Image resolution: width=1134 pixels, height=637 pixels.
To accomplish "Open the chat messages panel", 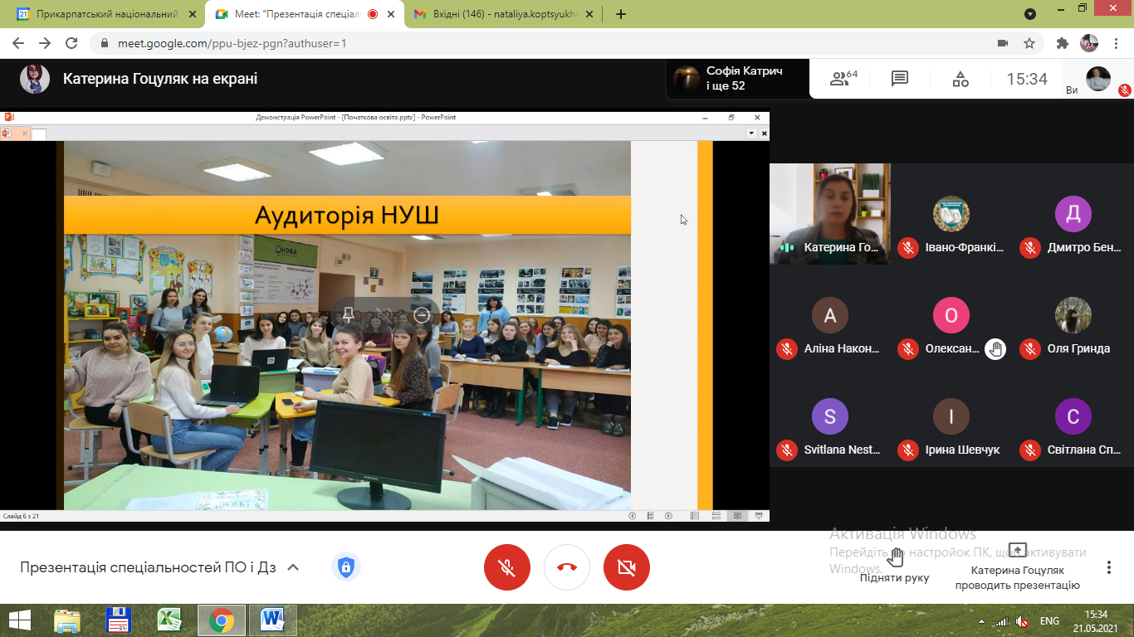I will (x=899, y=79).
